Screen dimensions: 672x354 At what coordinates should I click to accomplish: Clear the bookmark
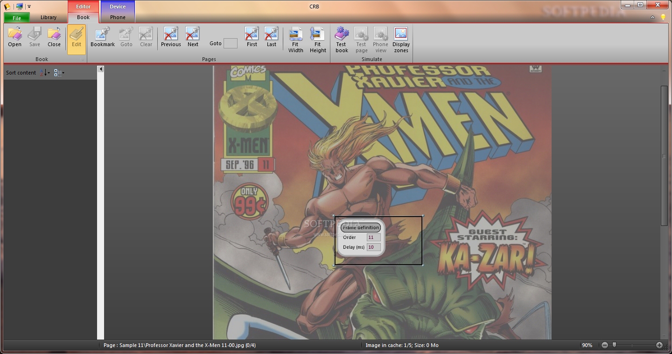click(x=146, y=37)
